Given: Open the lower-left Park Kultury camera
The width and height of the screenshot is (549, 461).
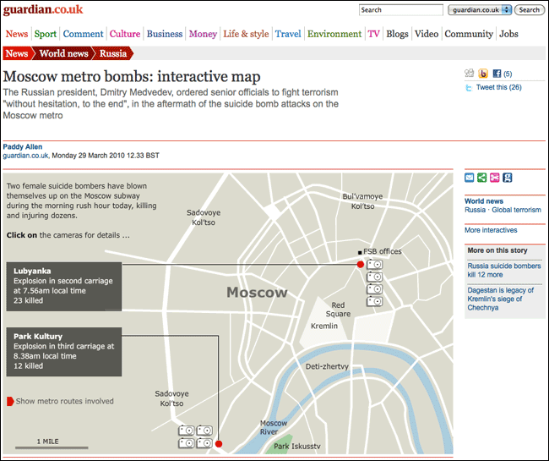Looking at the screenshot, I should [187, 443].
